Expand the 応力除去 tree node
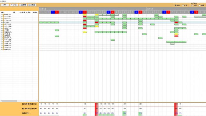Viewport: 206px width, 116px height. [x=1, y=36]
